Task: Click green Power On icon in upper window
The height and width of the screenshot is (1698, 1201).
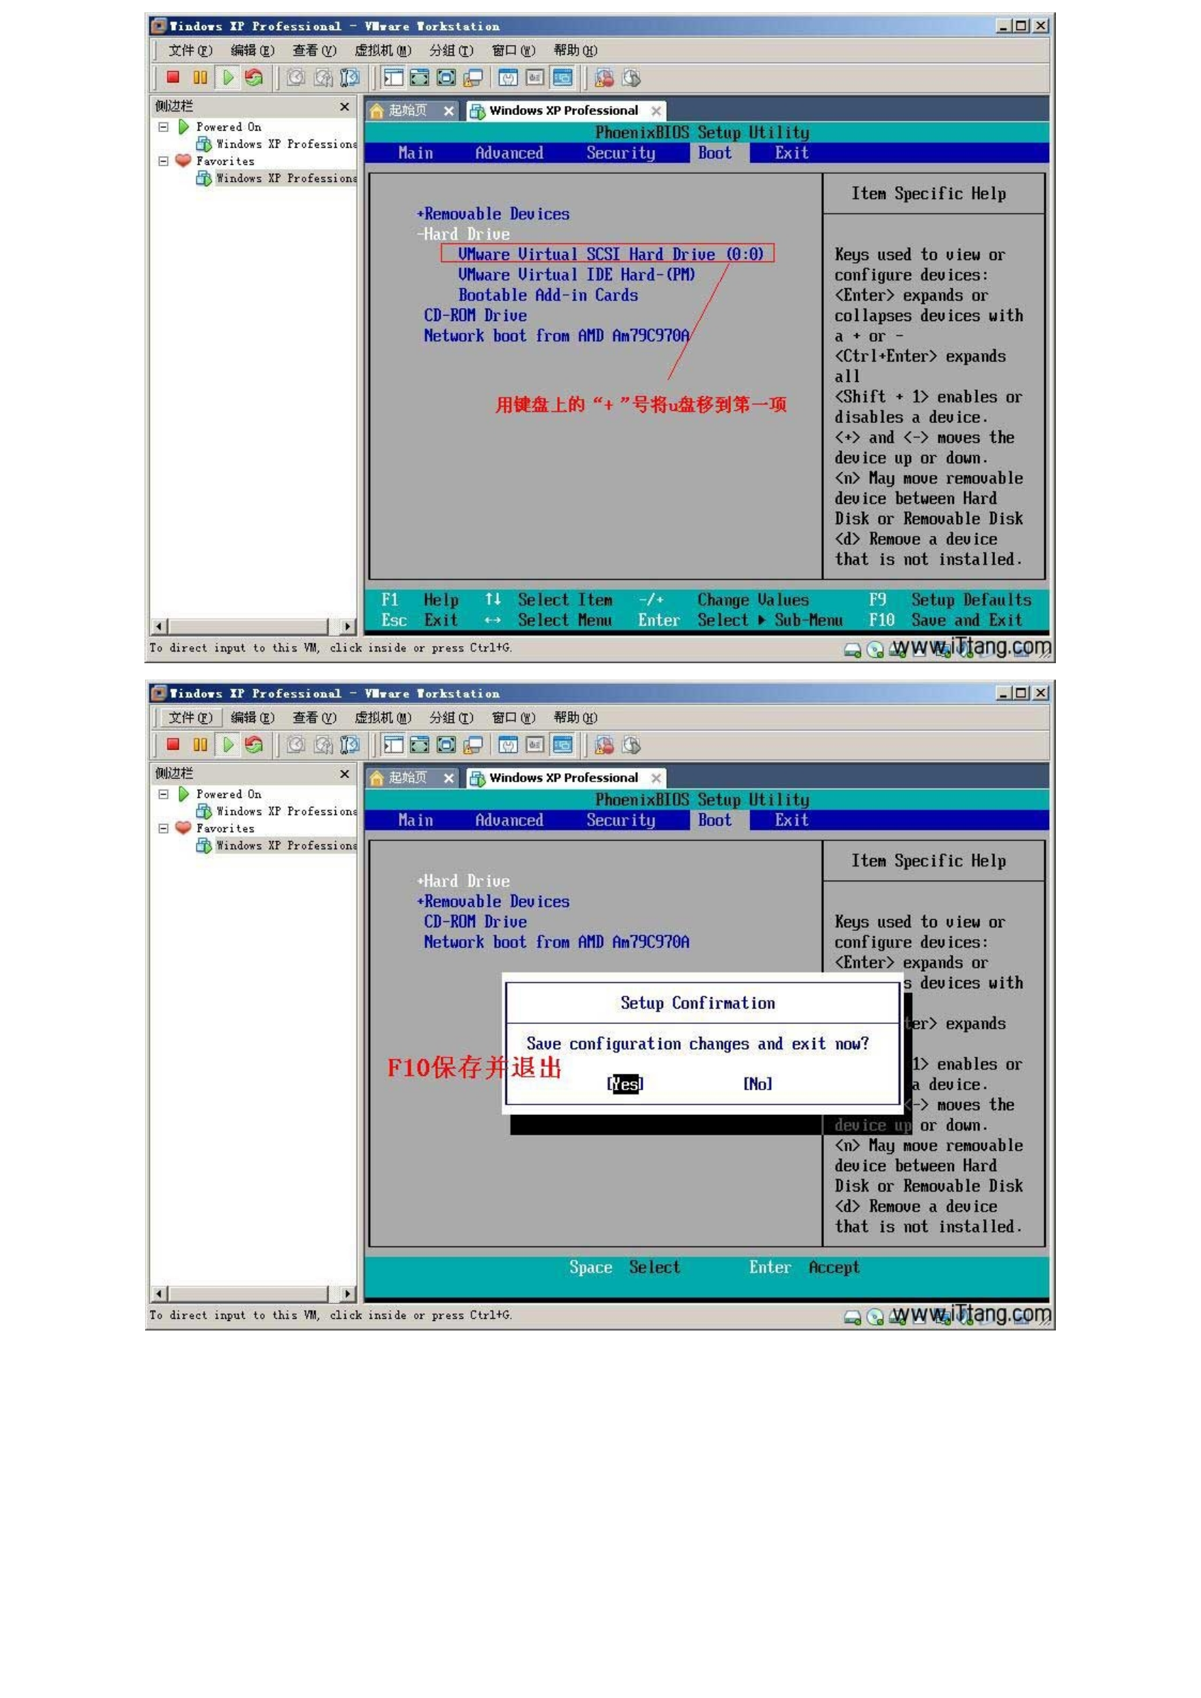Action: pyautogui.click(x=227, y=77)
